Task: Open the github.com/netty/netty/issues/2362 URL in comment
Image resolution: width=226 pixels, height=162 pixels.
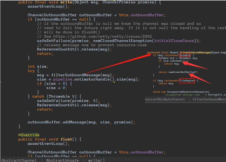Action: pyautogui.click(x=102, y=36)
